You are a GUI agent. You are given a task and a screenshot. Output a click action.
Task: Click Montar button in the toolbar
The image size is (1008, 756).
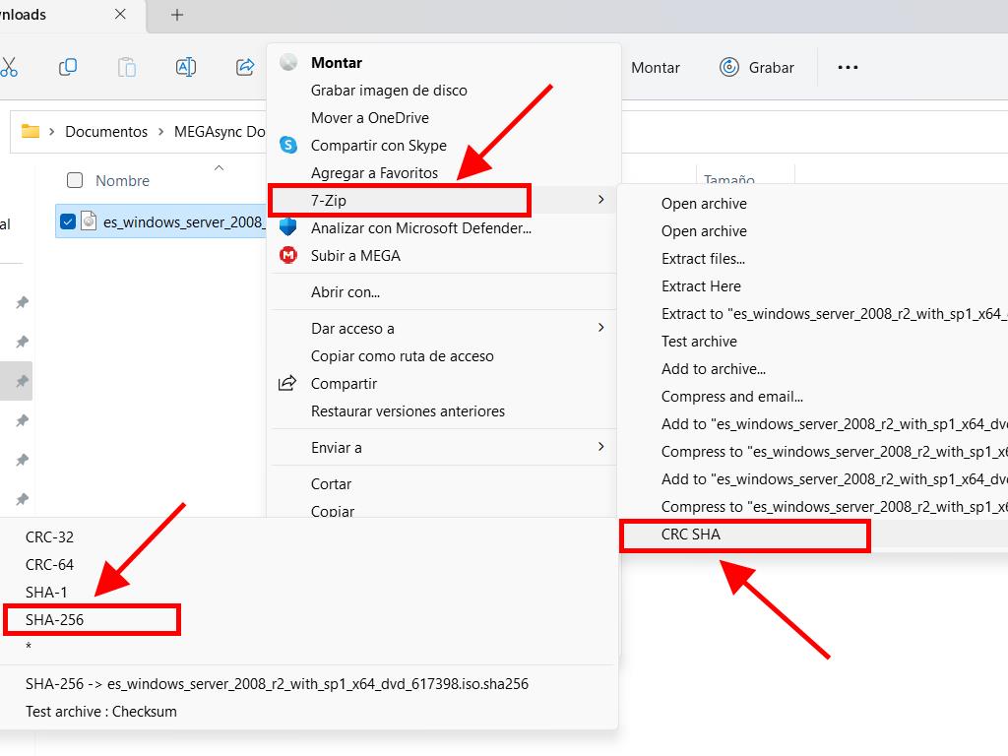click(655, 67)
